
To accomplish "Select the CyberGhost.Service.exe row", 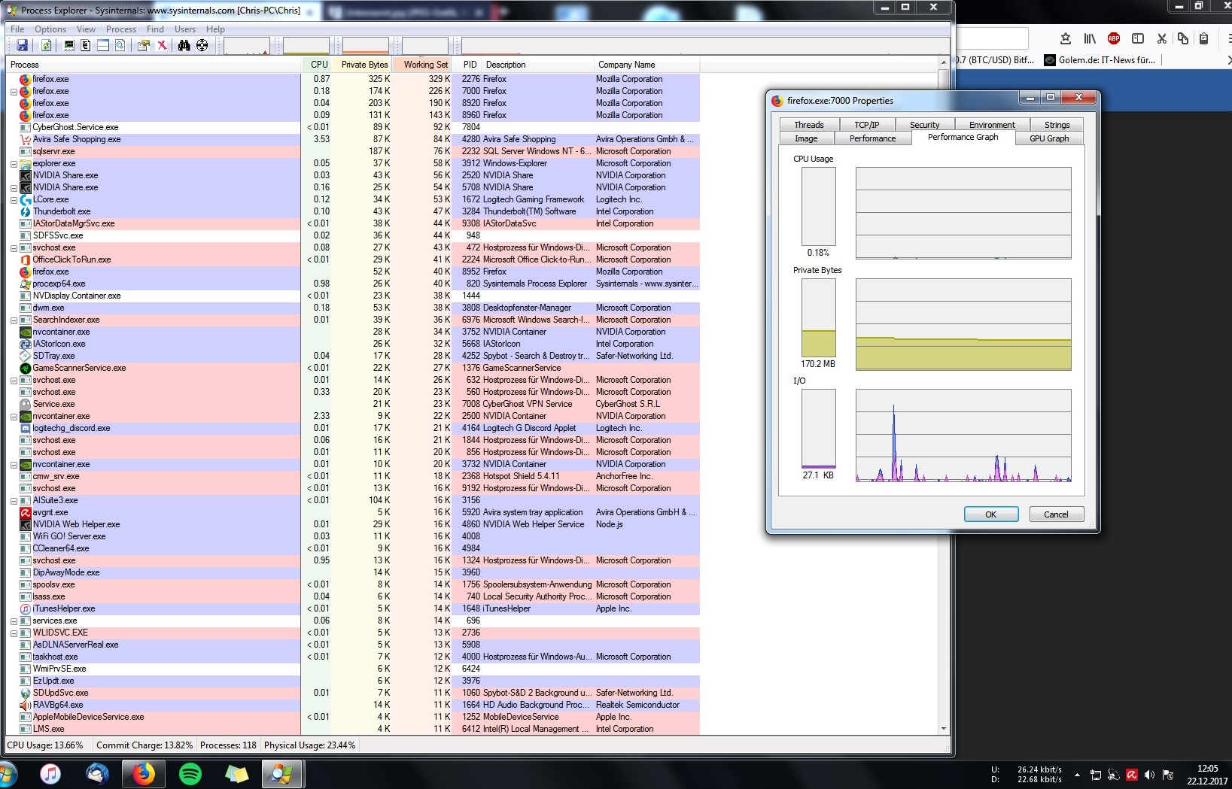I will pyautogui.click(x=353, y=127).
